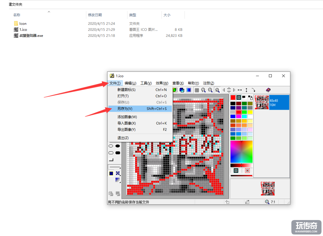Pick the magenta palette swatch

(239, 116)
